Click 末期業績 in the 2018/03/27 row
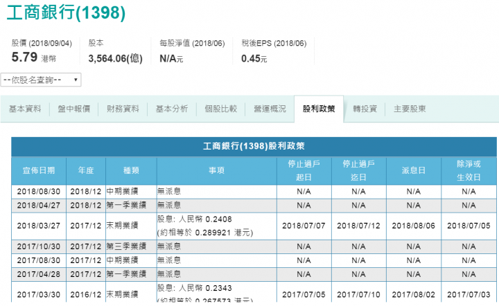499x306 pixels. coord(122,226)
